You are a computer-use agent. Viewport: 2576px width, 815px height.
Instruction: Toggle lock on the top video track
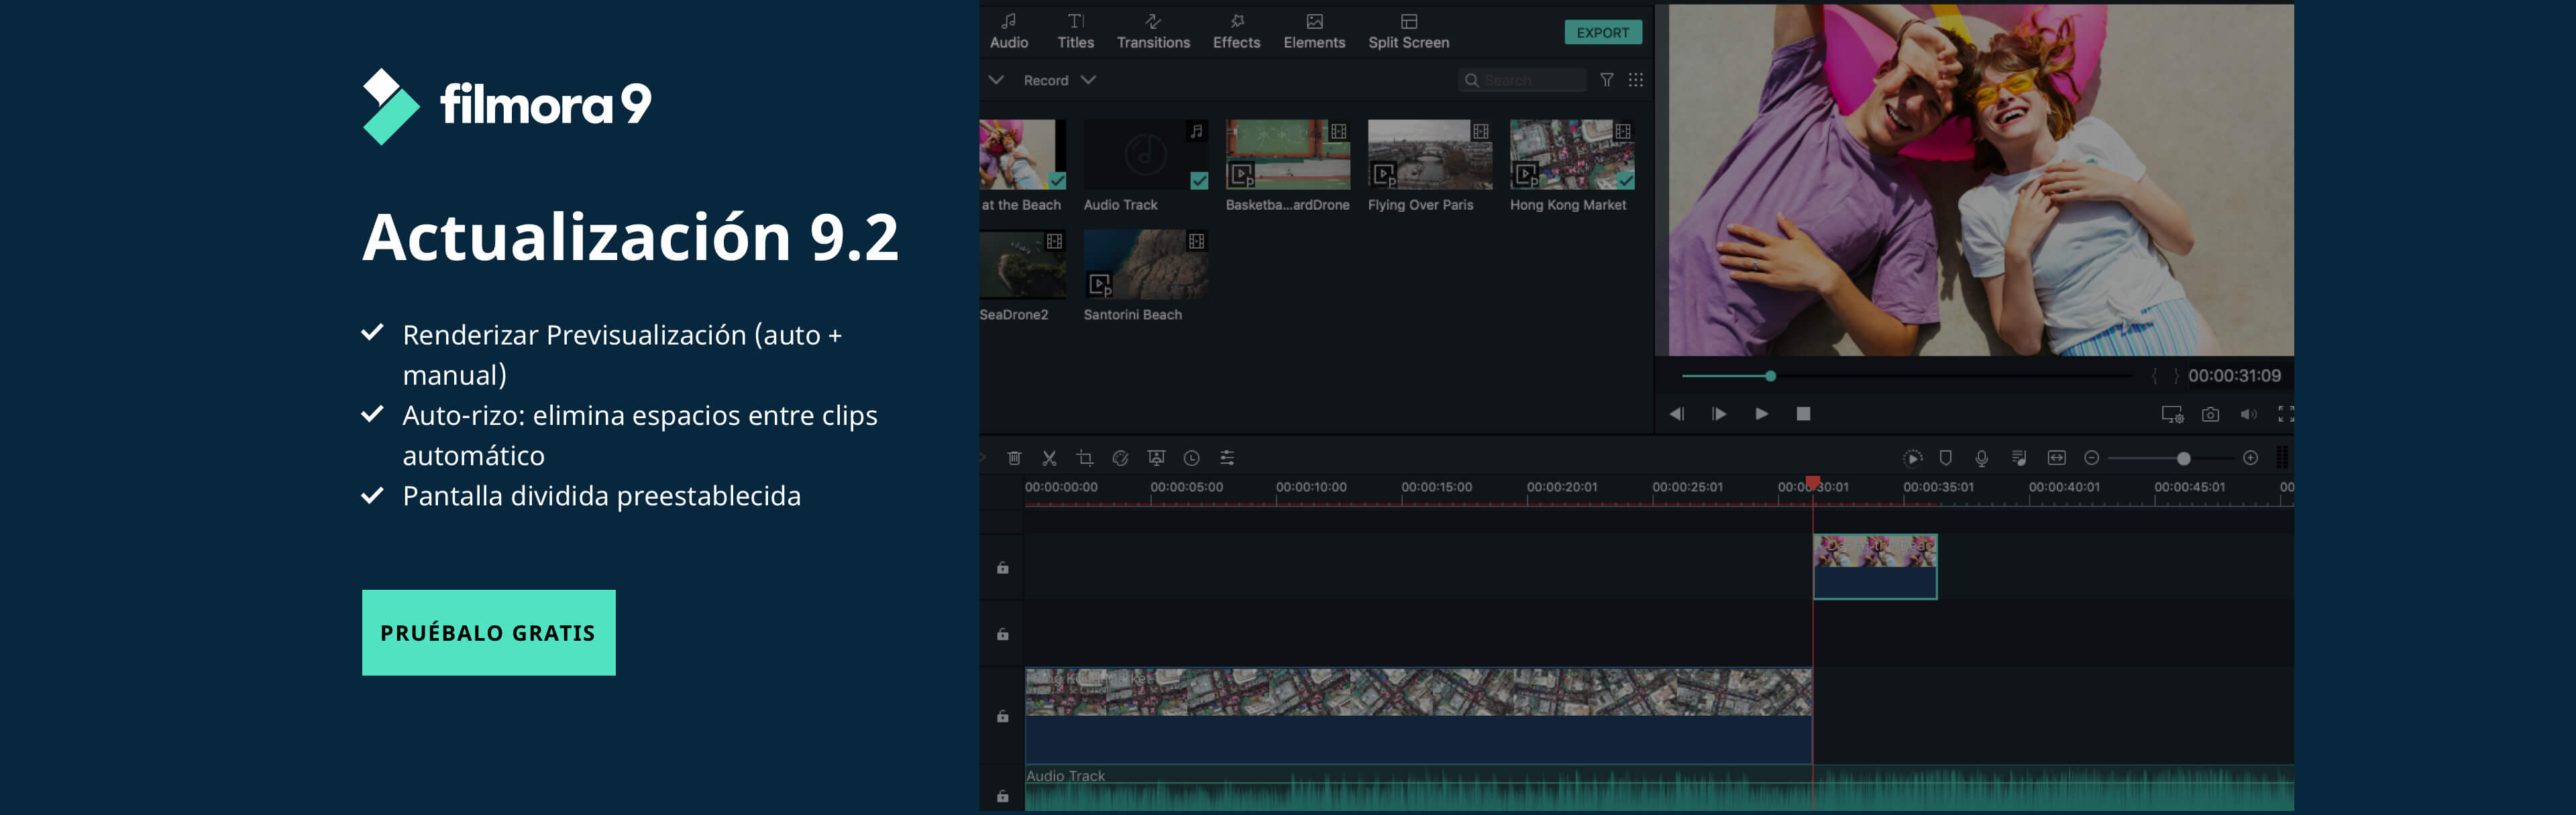pyautogui.click(x=1002, y=567)
